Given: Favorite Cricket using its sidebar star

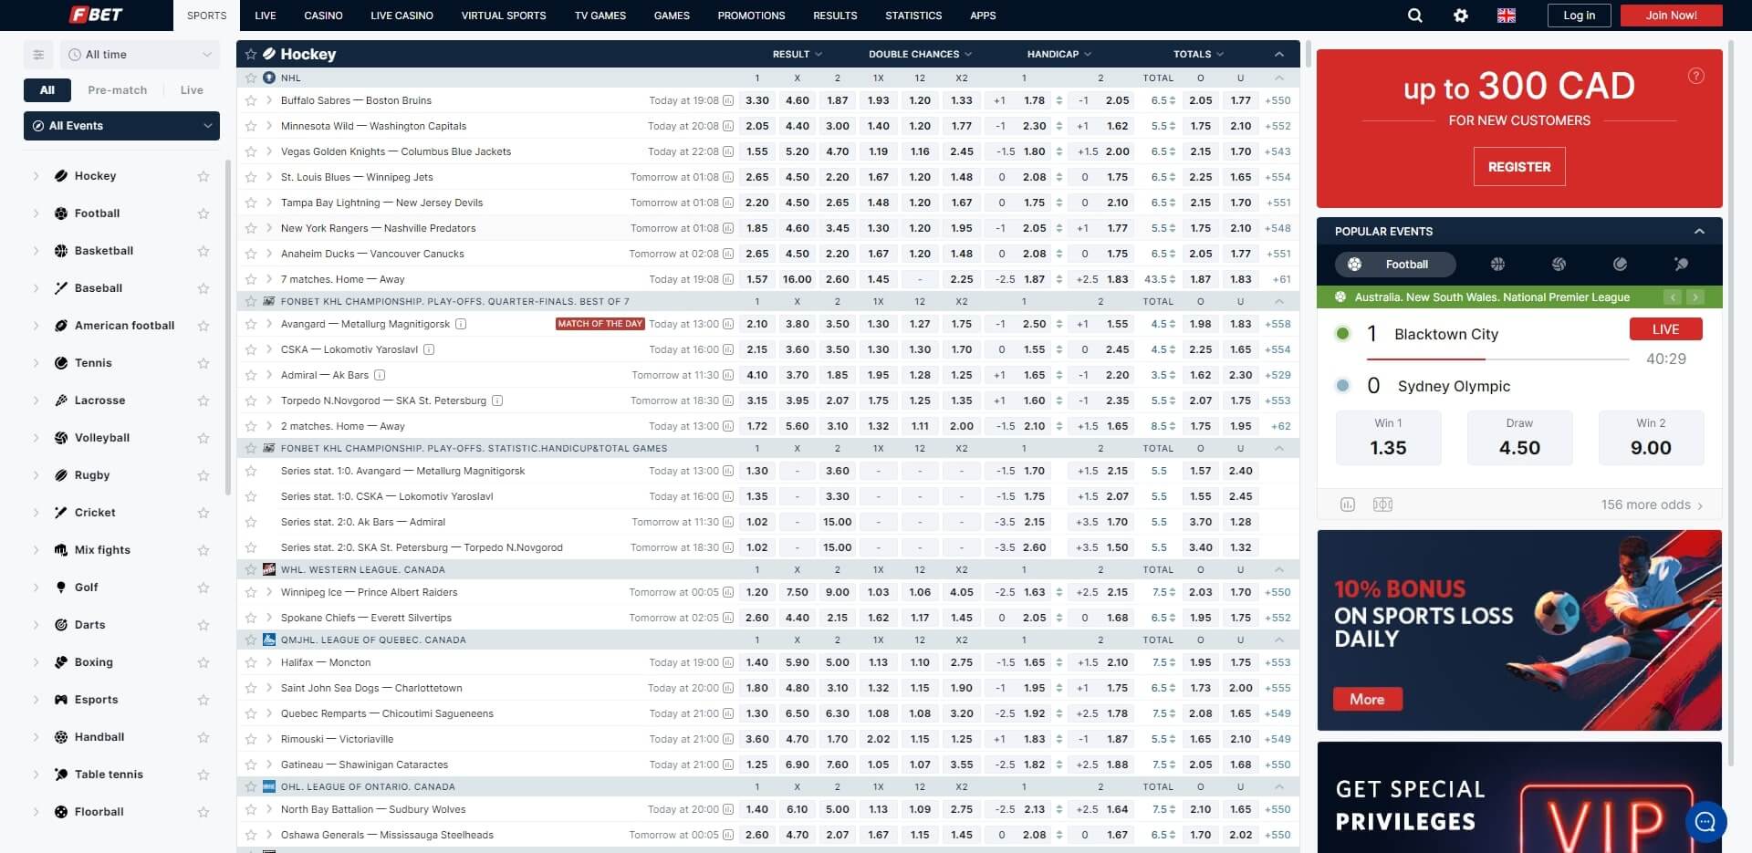Looking at the screenshot, I should tap(203, 513).
